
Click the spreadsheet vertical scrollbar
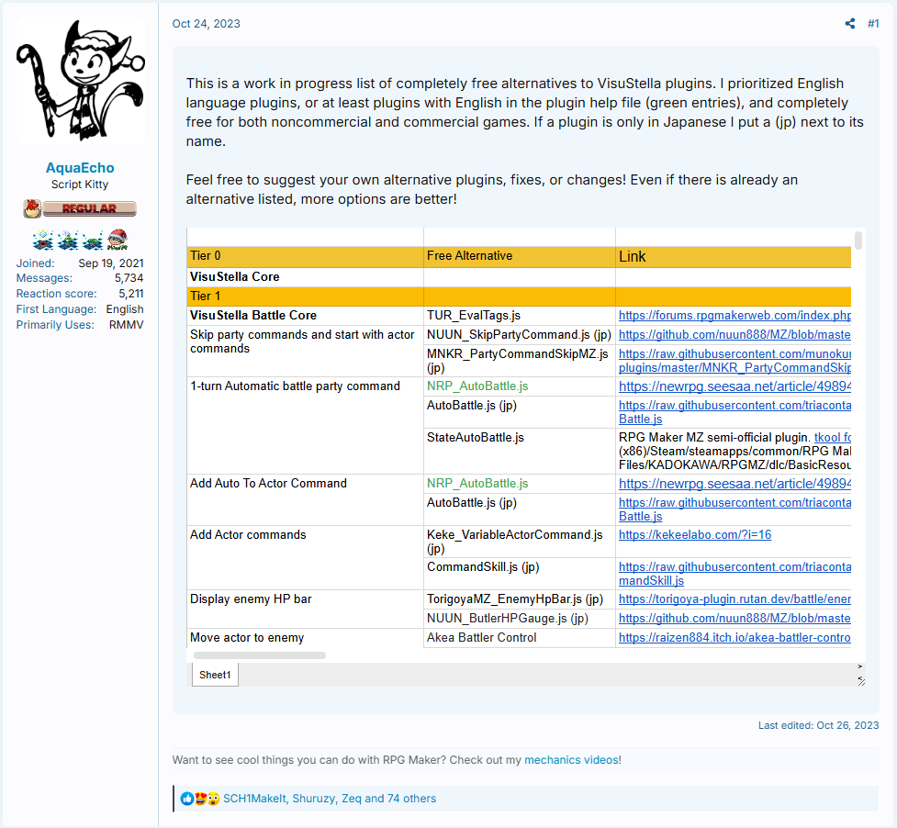858,241
